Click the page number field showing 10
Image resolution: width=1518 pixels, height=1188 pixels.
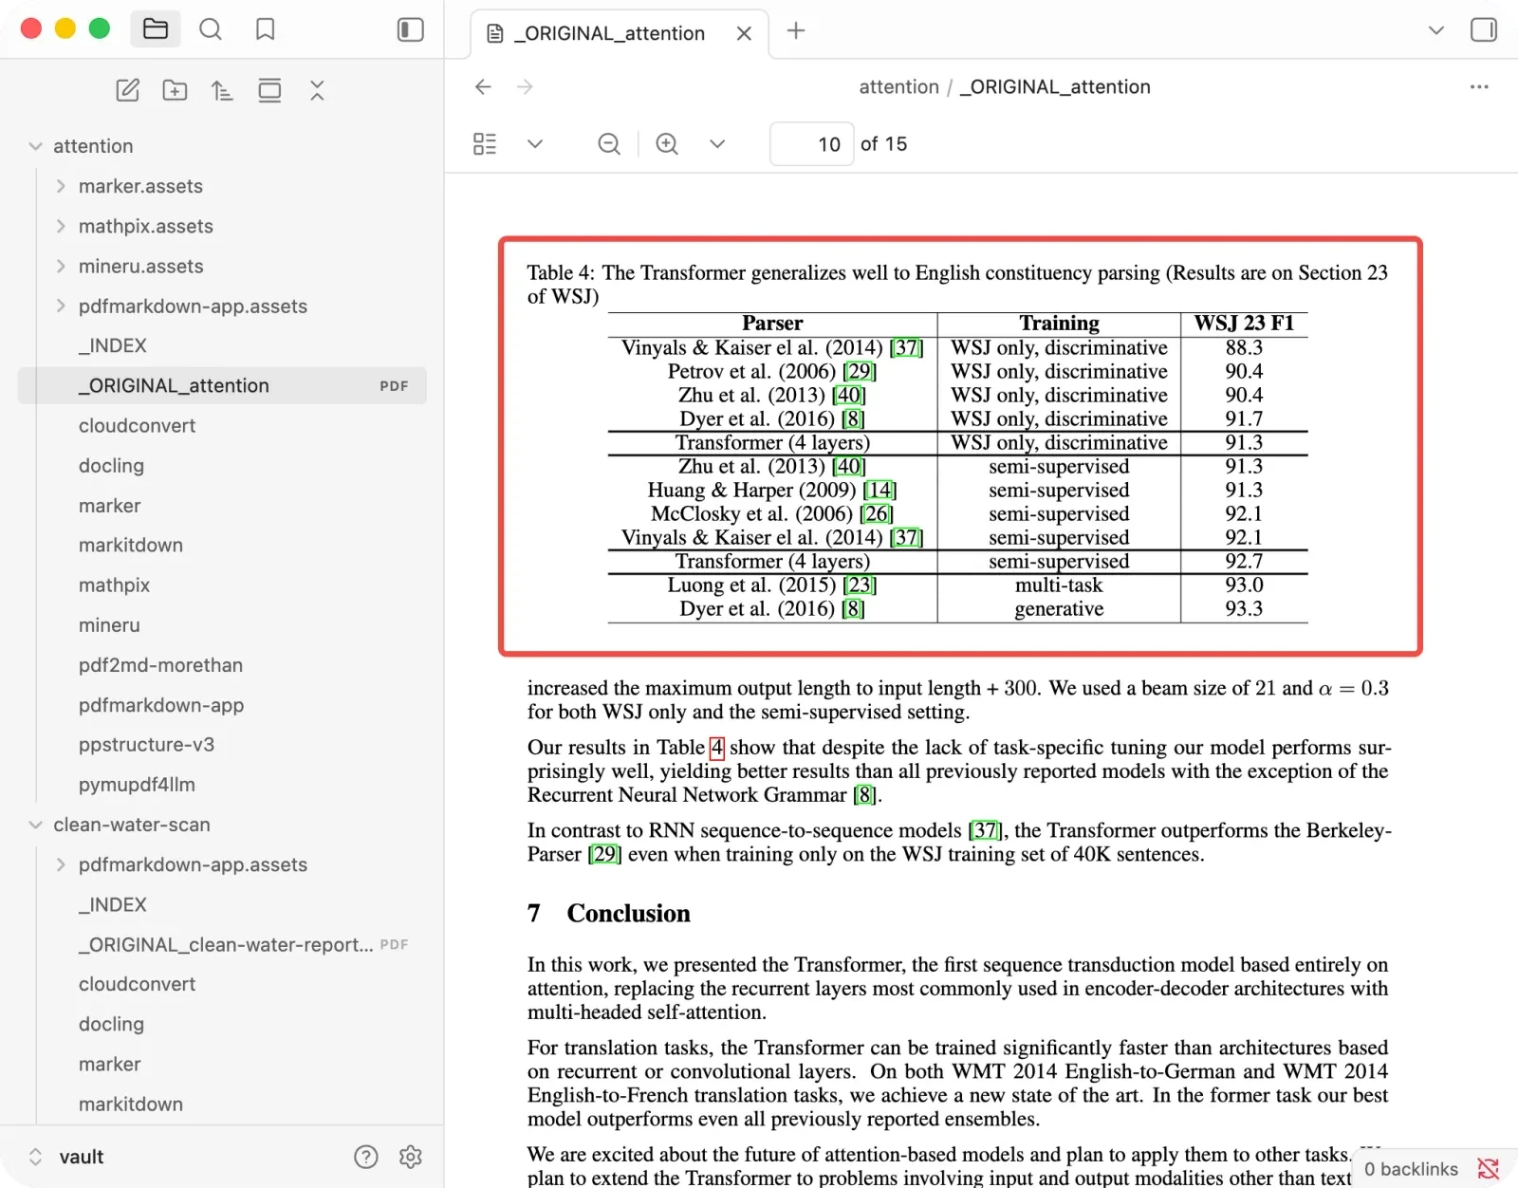point(811,144)
